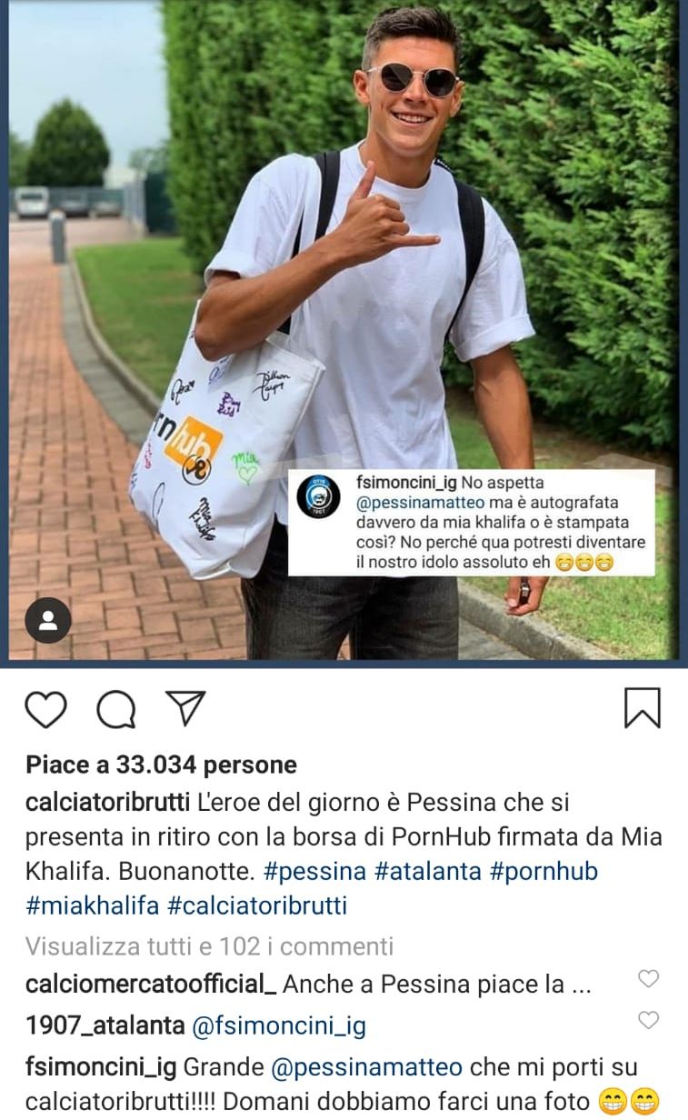Open comments via speech bubble icon

(x=116, y=709)
